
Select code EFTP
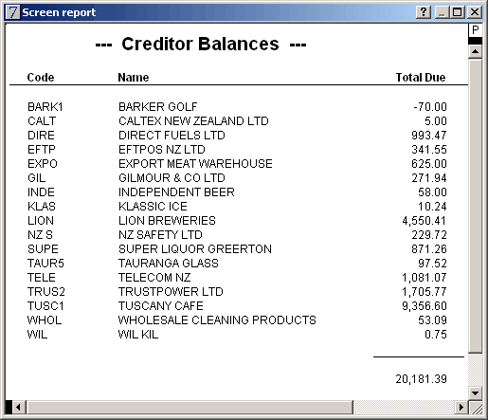point(42,150)
